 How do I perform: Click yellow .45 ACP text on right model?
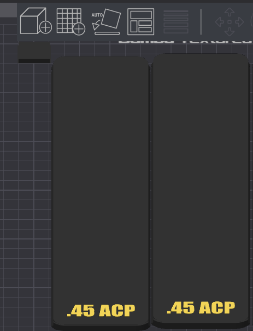coord(201,307)
